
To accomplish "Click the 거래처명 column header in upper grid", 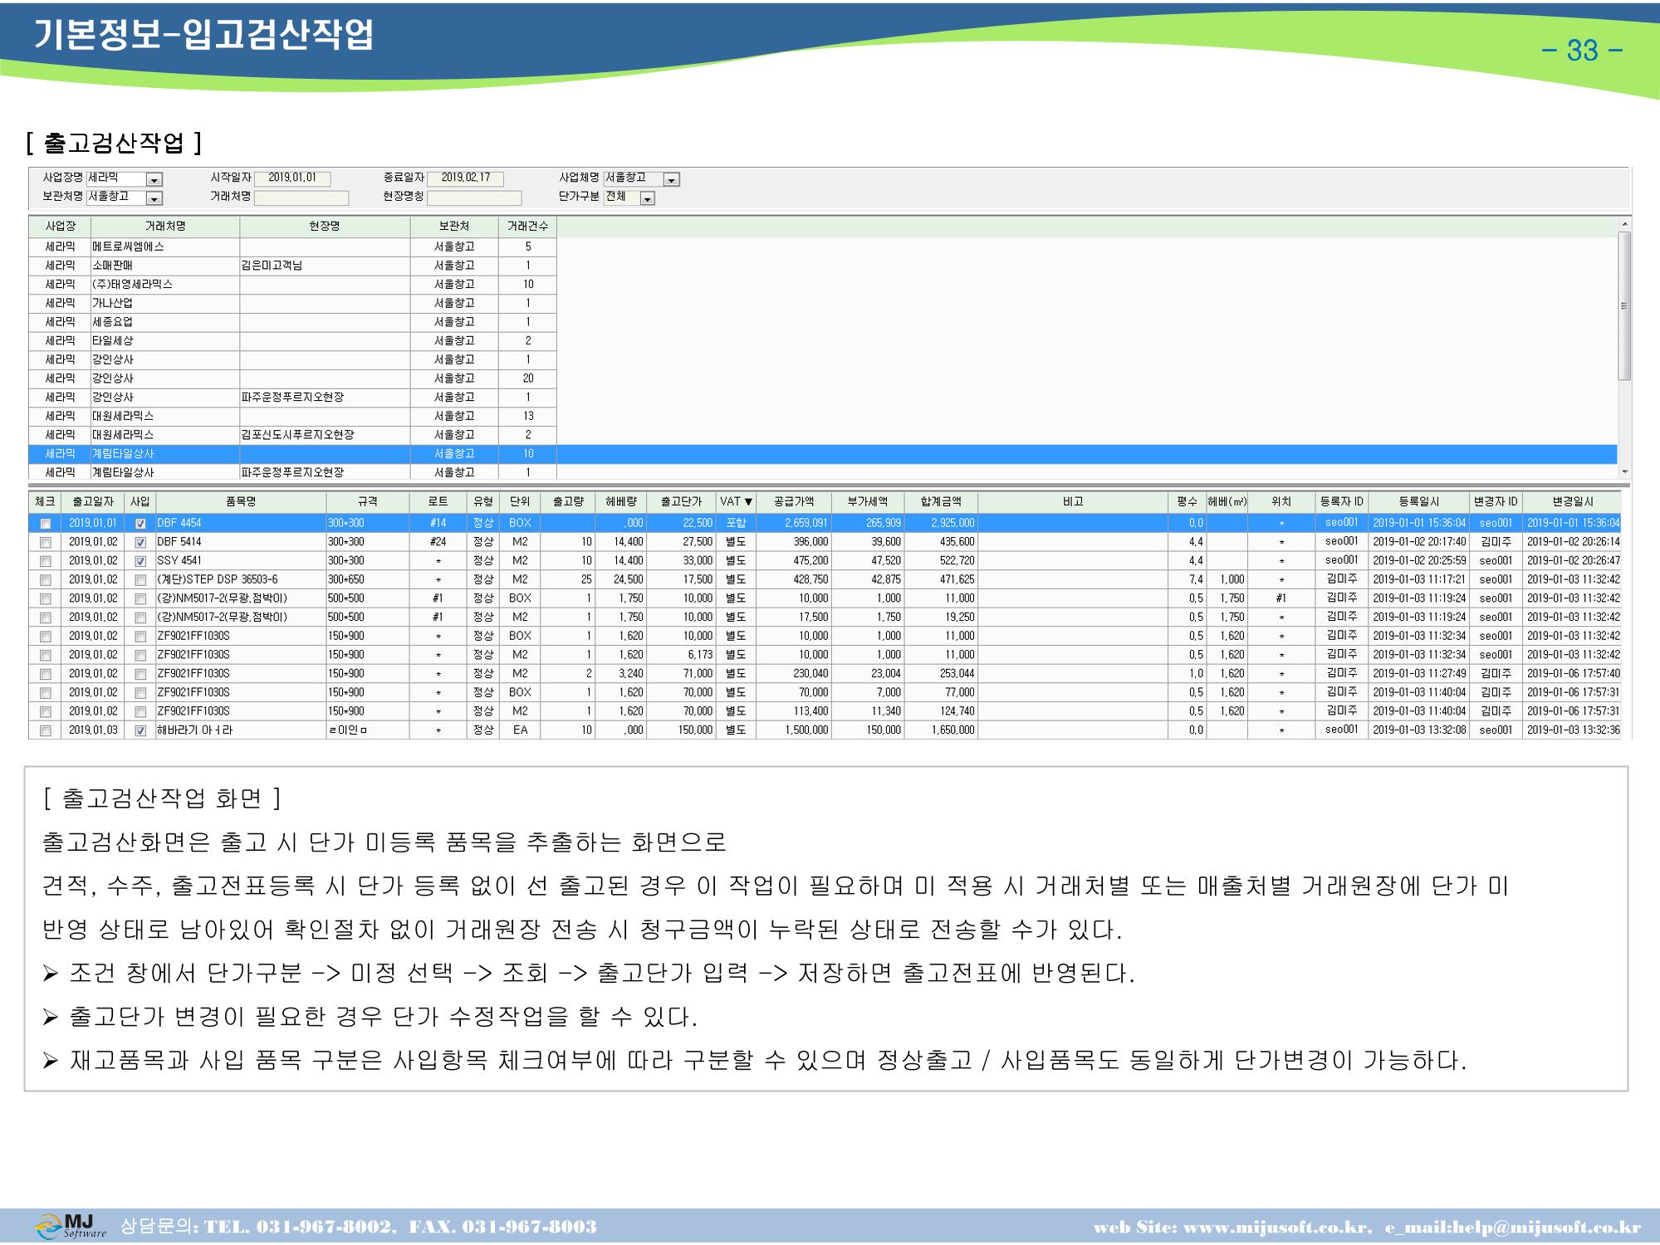I will pos(165,226).
